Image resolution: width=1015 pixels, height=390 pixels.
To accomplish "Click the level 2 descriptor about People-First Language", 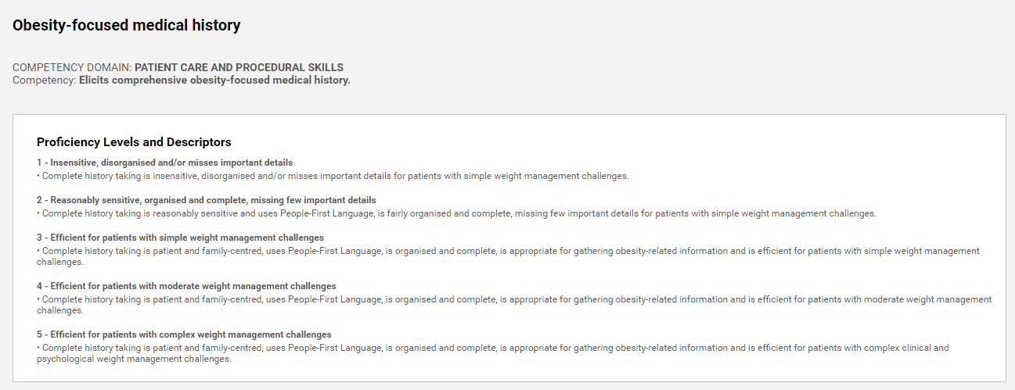I will [456, 213].
